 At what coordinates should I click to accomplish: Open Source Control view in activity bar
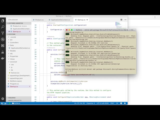(x=3, y=33)
